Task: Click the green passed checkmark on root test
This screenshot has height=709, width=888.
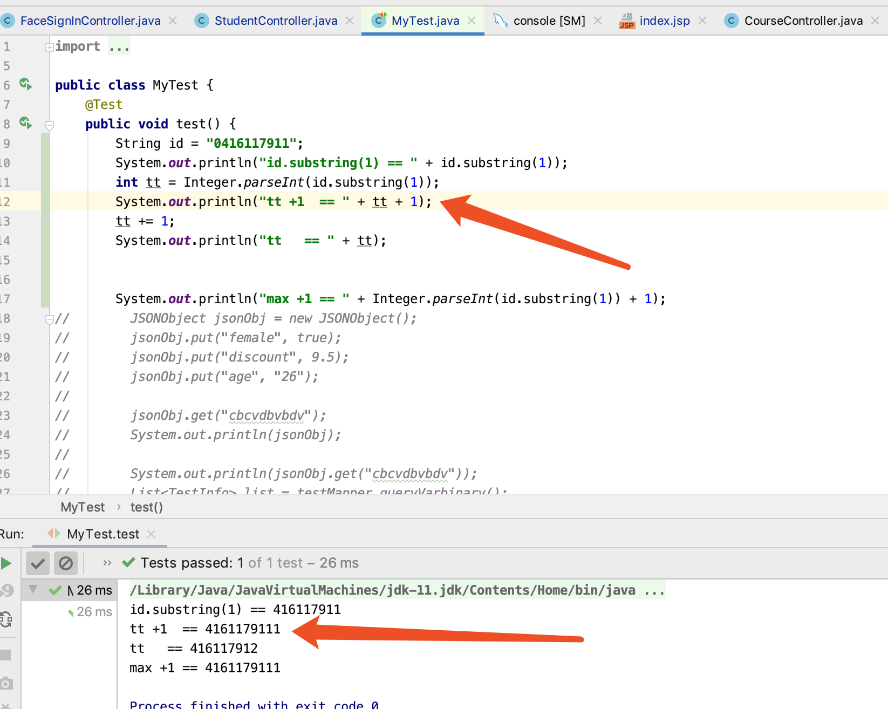Action: 55,590
